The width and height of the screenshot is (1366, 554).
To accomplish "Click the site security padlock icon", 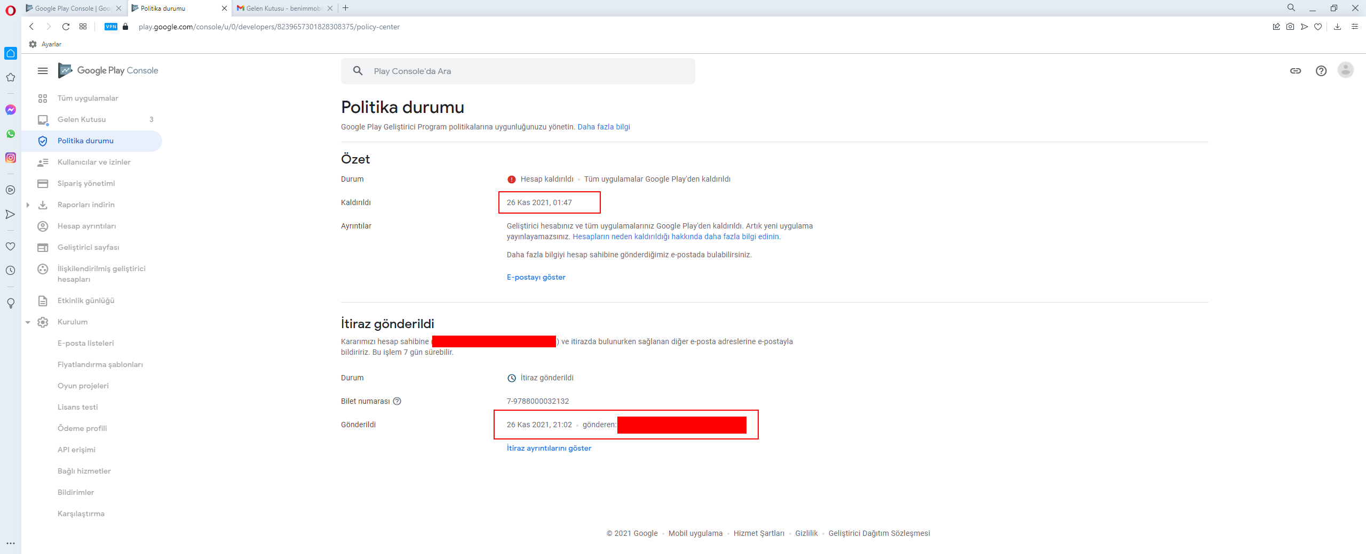I will [125, 27].
